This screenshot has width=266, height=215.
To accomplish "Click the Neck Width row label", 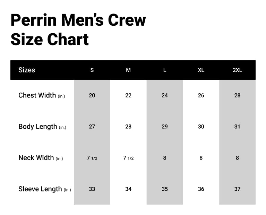I will (41, 158).
